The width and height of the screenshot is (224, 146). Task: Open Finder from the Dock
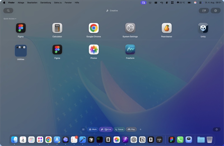click(x=15, y=140)
